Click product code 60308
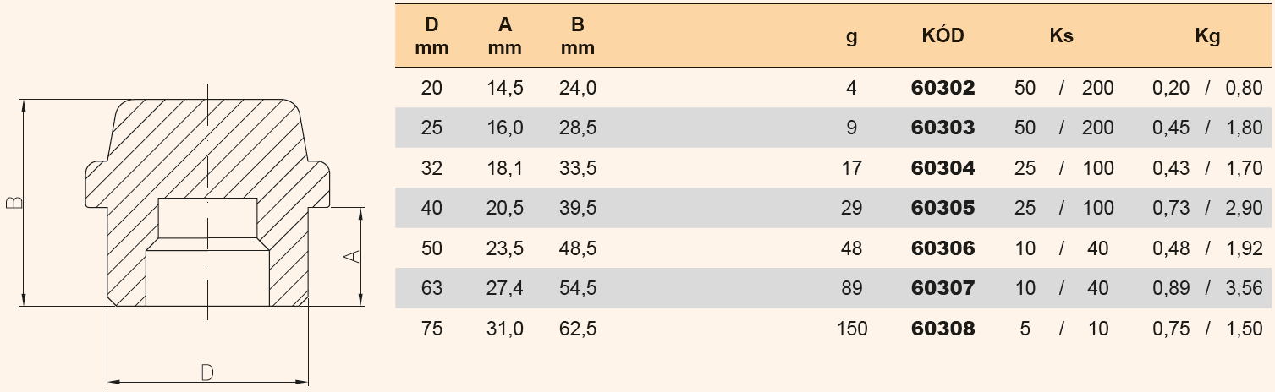Image resolution: width=1275 pixels, height=392 pixels. 943,329
